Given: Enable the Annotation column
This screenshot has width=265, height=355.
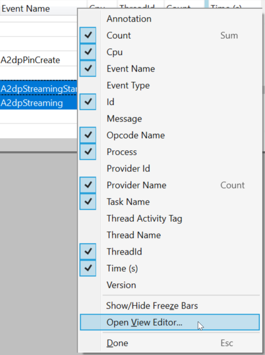Looking at the screenshot, I should (x=129, y=19).
